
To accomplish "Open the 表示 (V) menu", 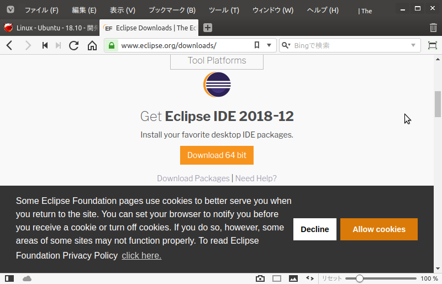I will click(122, 10).
